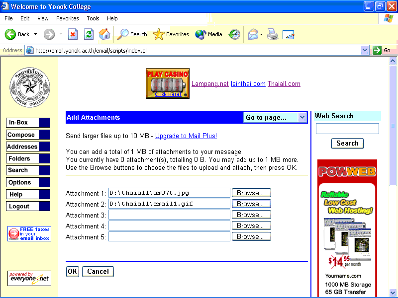
Task: Click the Attachment 4 text field
Action: (169, 225)
